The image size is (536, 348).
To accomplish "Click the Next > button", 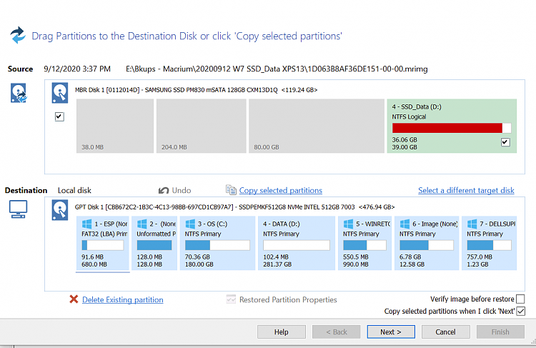I will (391, 332).
